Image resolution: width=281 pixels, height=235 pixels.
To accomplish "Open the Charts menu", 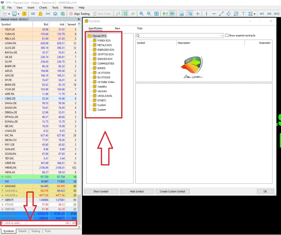I will point(43,7).
